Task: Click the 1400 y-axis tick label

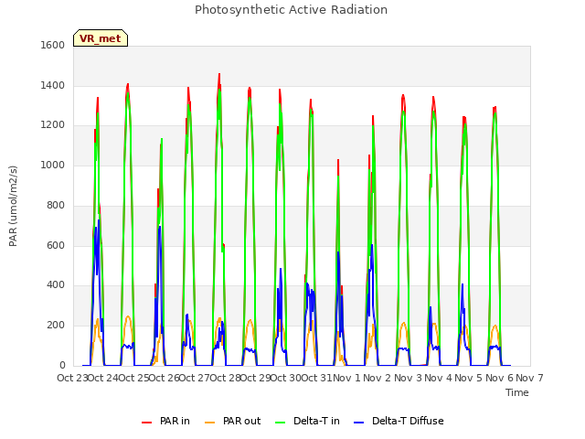Action: pos(53,85)
